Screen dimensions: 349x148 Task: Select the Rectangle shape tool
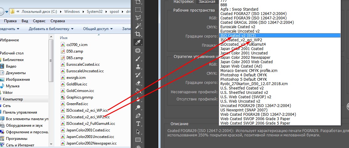tap(138, 140)
